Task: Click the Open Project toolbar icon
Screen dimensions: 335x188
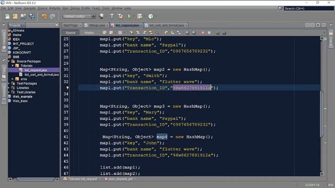Action: (x=23, y=16)
